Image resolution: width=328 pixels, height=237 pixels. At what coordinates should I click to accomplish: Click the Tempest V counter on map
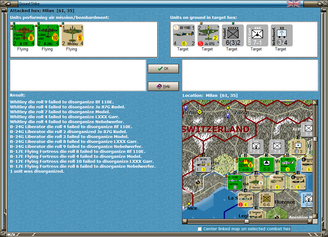(256, 214)
